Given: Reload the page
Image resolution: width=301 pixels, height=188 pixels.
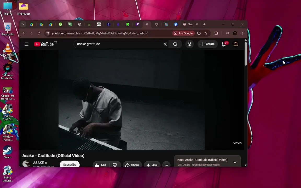Looking at the screenshot, I should [x=39, y=33].
